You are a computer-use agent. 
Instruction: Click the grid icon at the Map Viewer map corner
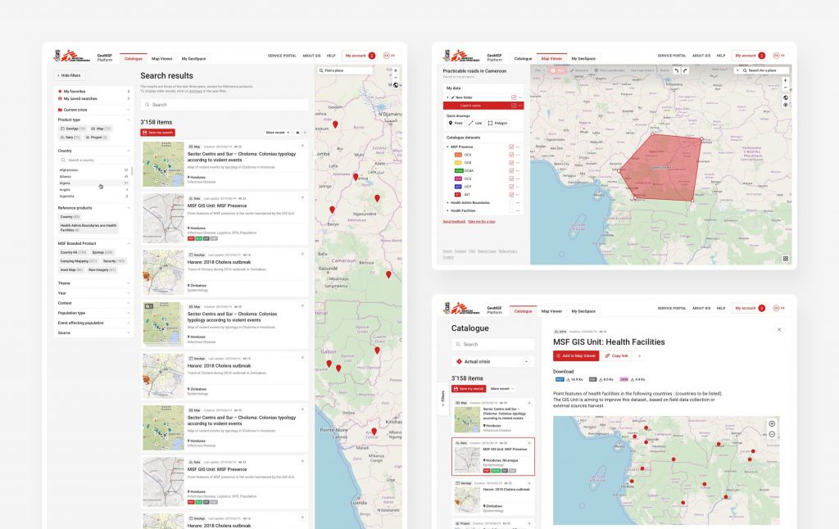786,259
